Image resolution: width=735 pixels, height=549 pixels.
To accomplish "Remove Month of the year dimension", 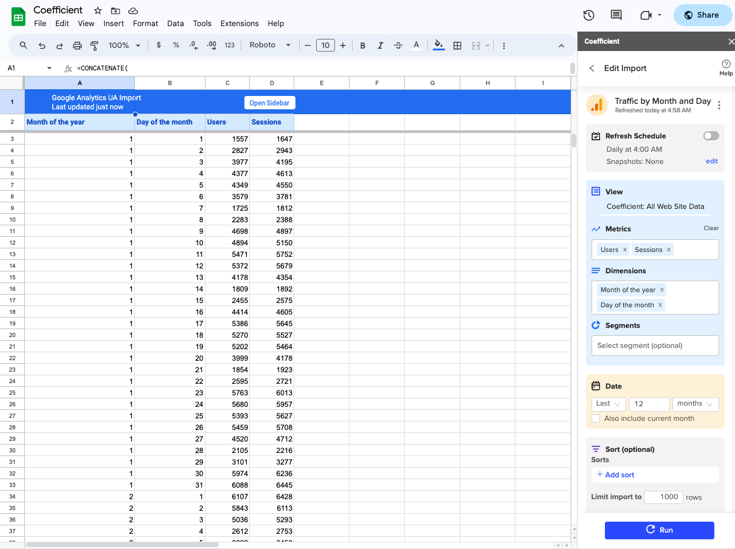I will [x=662, y=290].
